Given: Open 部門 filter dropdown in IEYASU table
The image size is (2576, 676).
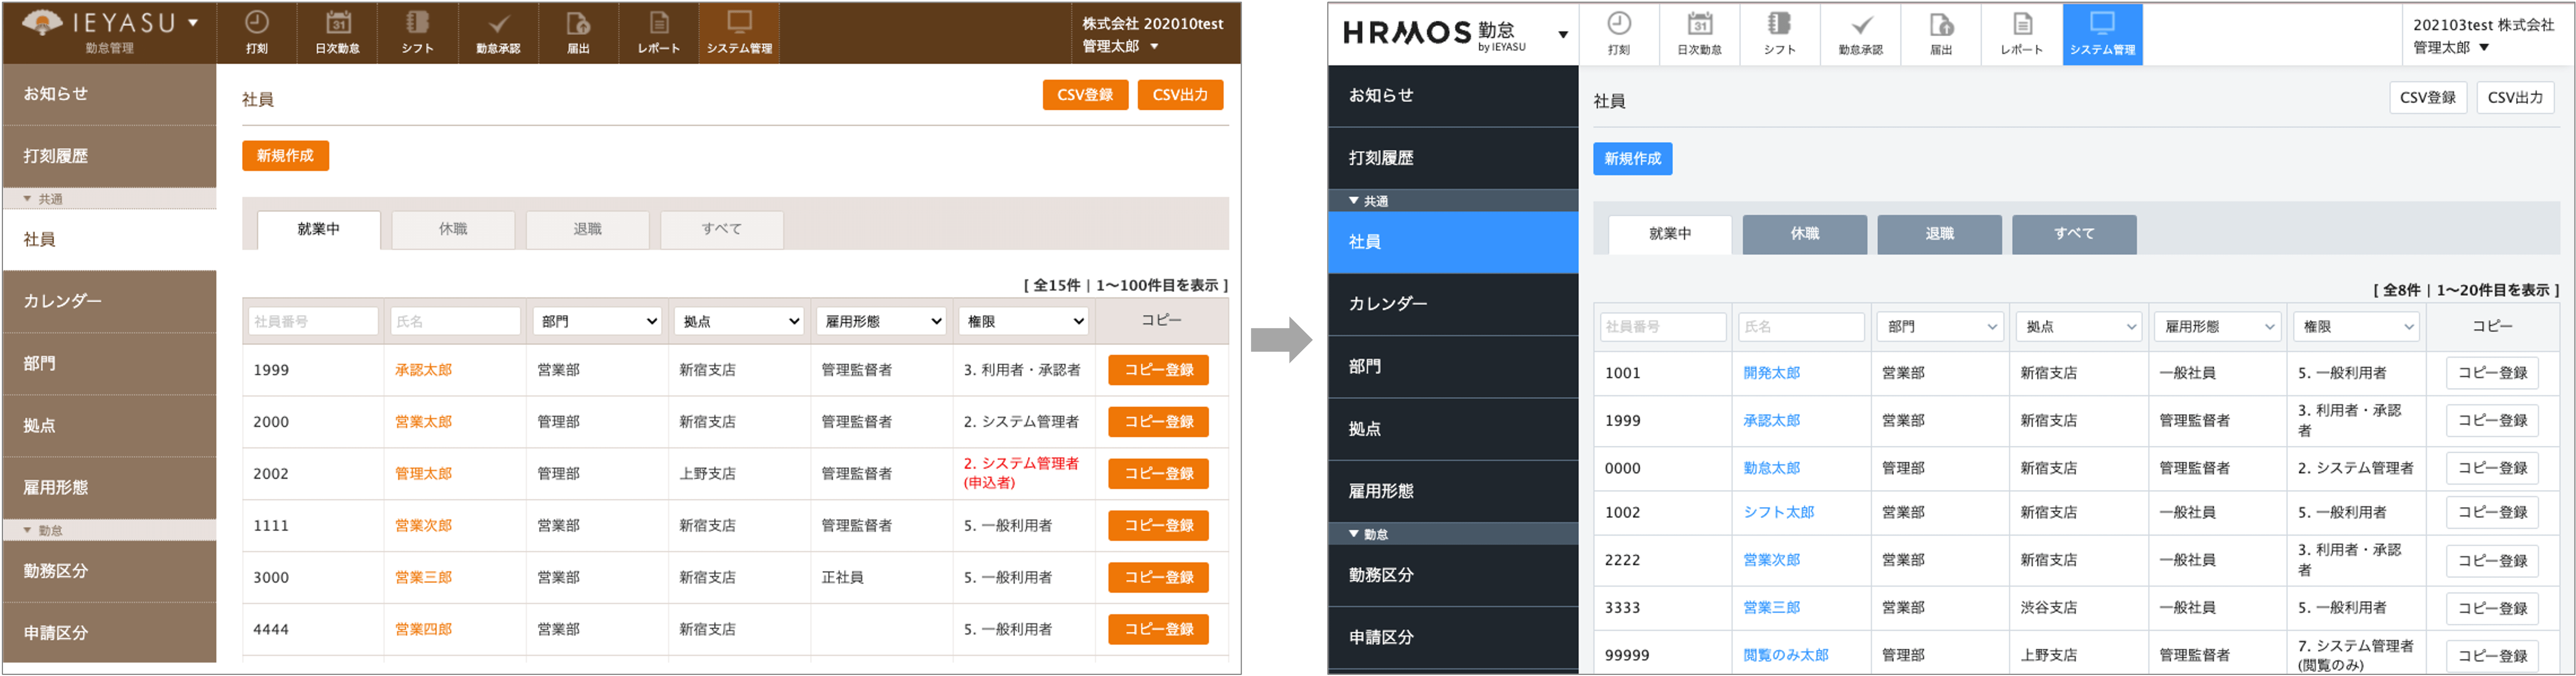Looking at the screenshot, I should (x=597, y=321).
